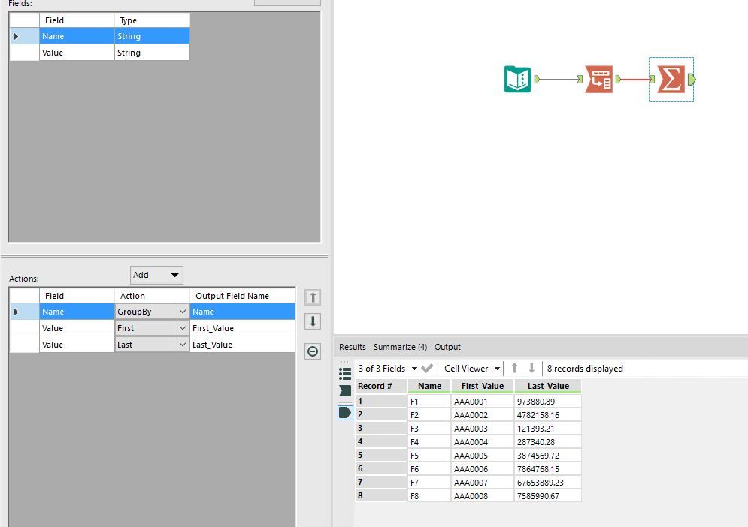The image size is (748, 527).
Task: Click the Name column header in Results
Action: pyautogui.click(x=429, y=386)
